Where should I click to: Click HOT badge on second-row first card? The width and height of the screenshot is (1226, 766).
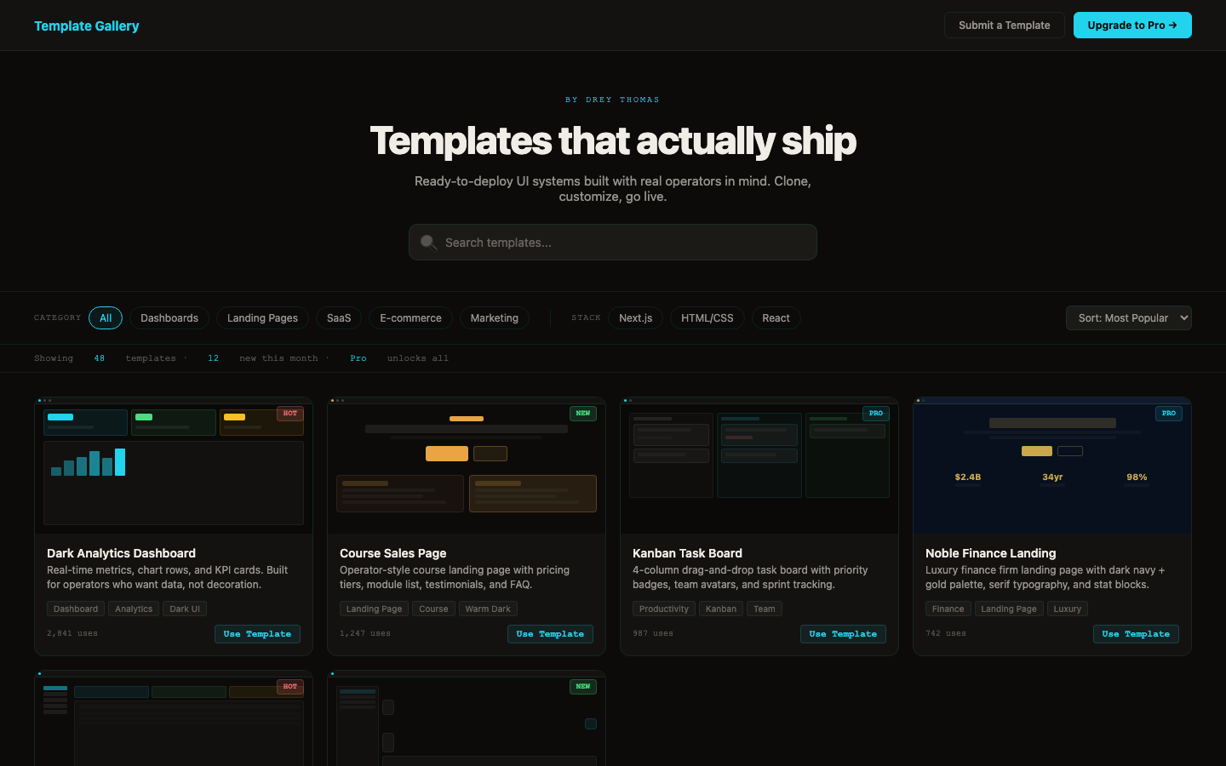290,687
